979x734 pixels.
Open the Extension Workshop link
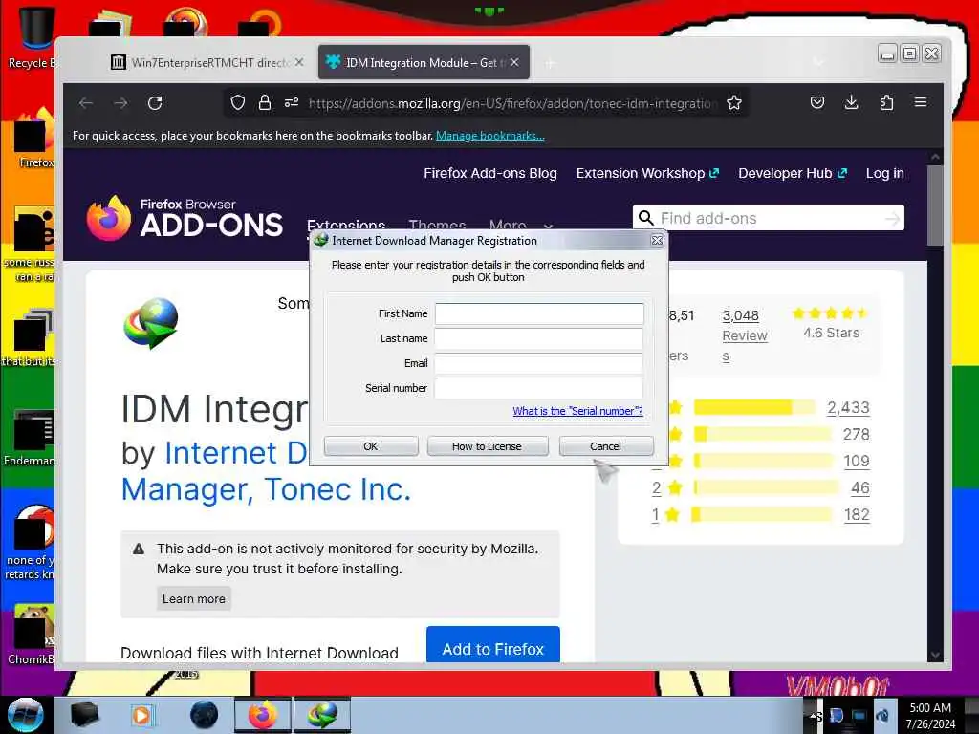click(x=647, y=174)
